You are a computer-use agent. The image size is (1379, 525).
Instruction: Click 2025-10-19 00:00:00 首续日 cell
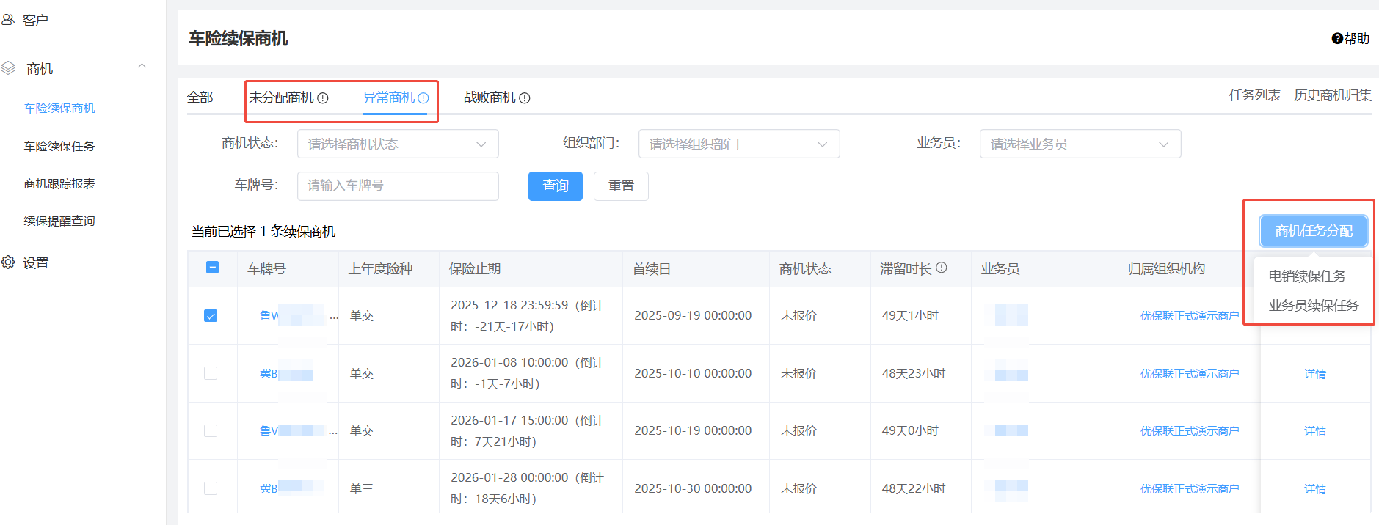693,431
